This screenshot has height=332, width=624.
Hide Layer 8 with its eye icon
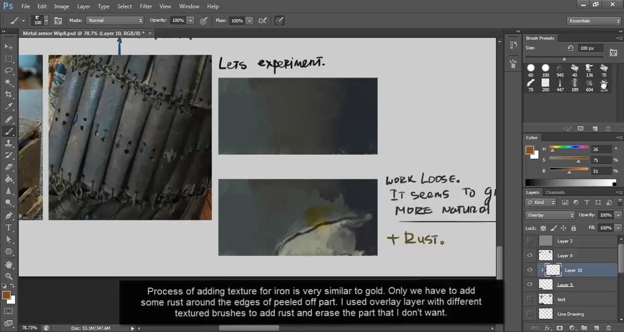pyautogui.click(x=530, y=255)
